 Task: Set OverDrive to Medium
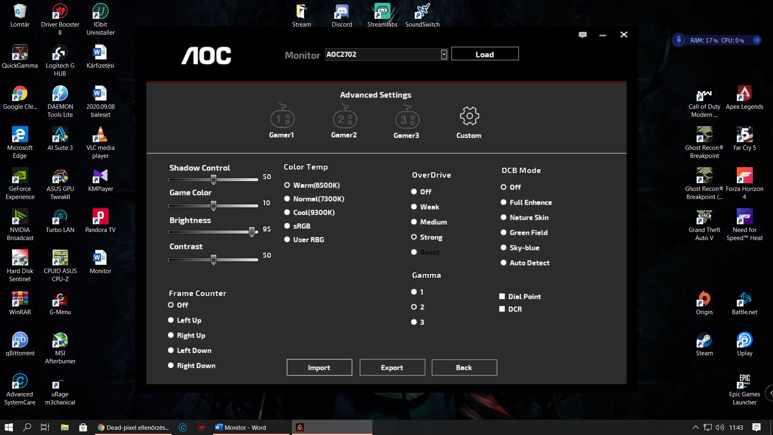[414, 222]
